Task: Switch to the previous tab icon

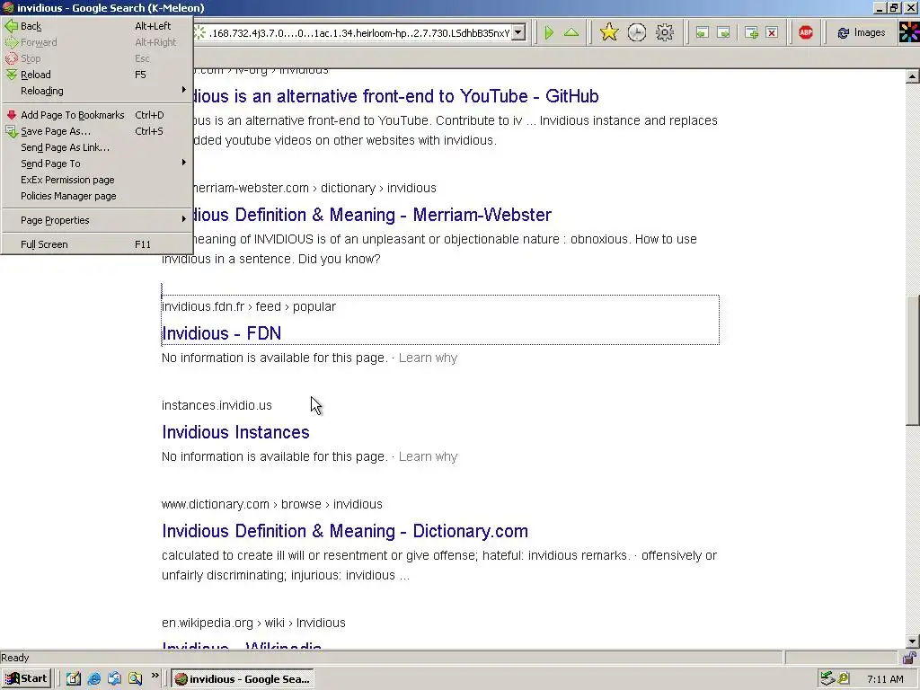Action: (x=702, y=33)
